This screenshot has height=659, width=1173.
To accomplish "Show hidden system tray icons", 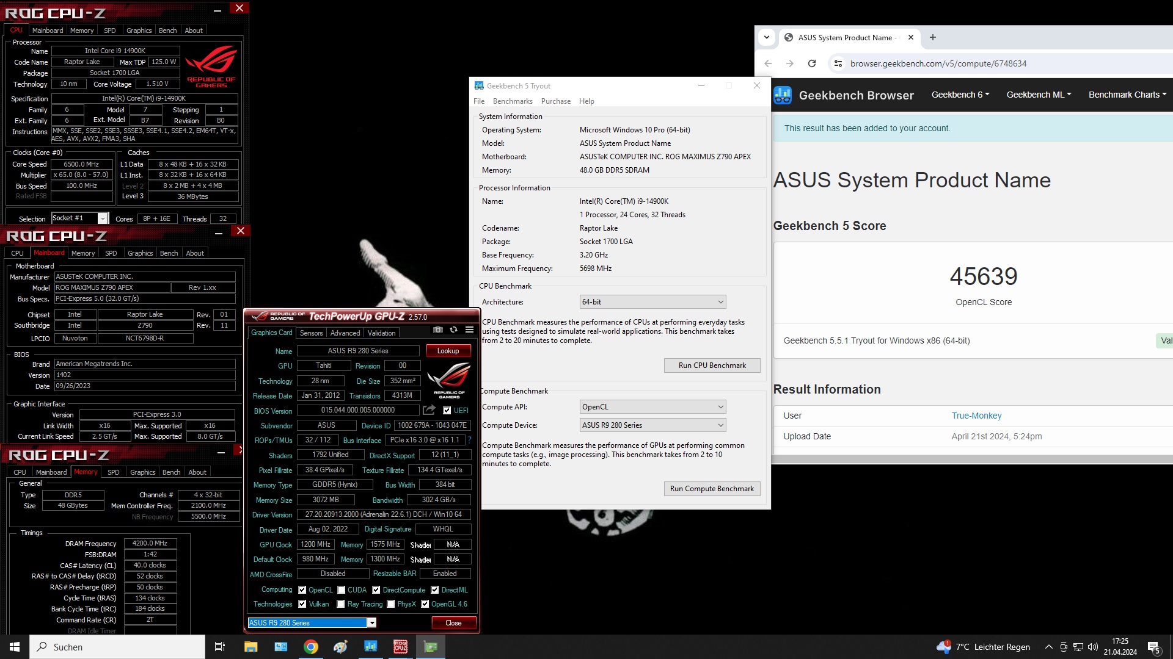I will (1049, 647).
